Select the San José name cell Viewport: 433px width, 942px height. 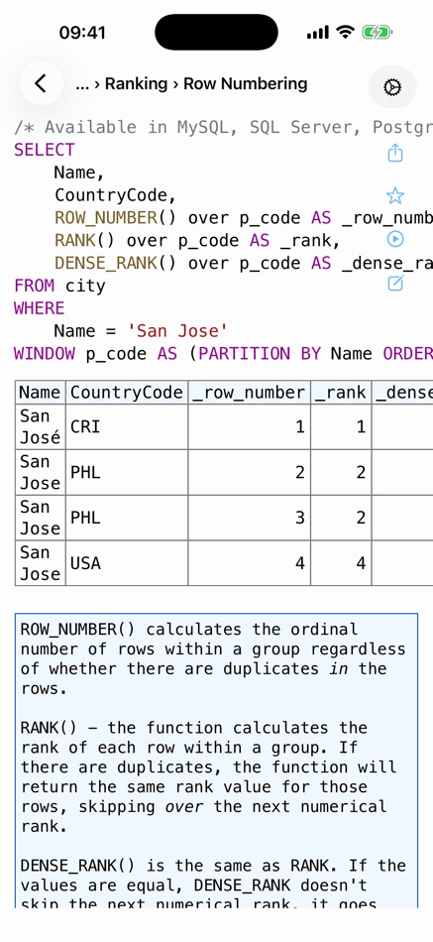[x=41, y=426]
